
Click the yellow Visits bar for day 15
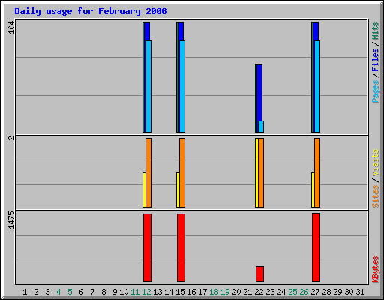[178, 190]
